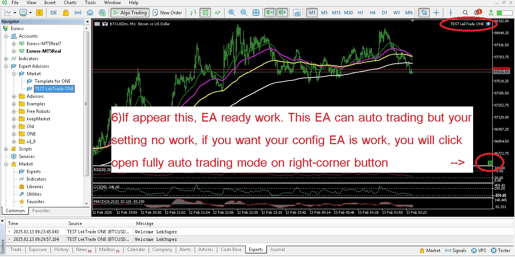This screenshot has height=257, width=515.
Task: Expand the Scripts node
Action: (x=6, y=149)
